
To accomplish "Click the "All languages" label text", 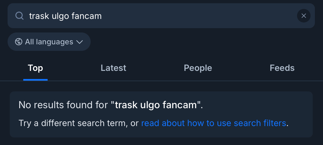I will [x=49, y=42].
